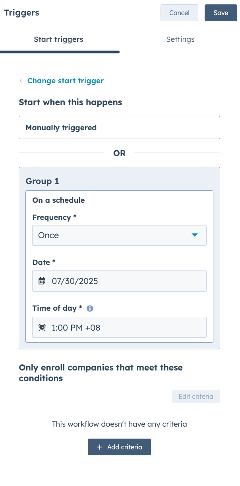Switch to the Settings tab
The image size is (240, 486).
180,39
